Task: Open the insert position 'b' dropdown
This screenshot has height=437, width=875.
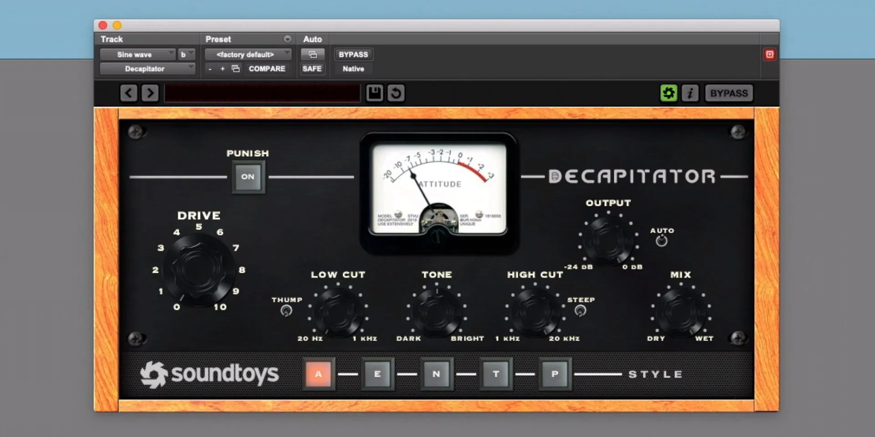Action: tap(186, 55)
